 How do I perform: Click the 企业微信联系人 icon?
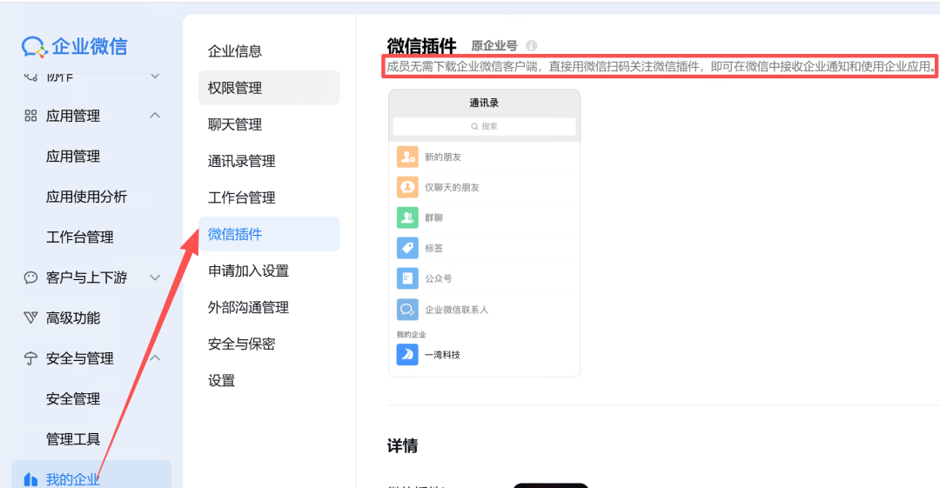coord(407,310)
